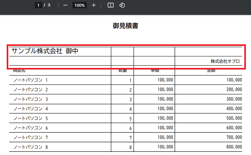The height and width of the screenshot is (155, 251).
Task: Click the 株式会社オプロ company name
Action: (x=225, y=61)
